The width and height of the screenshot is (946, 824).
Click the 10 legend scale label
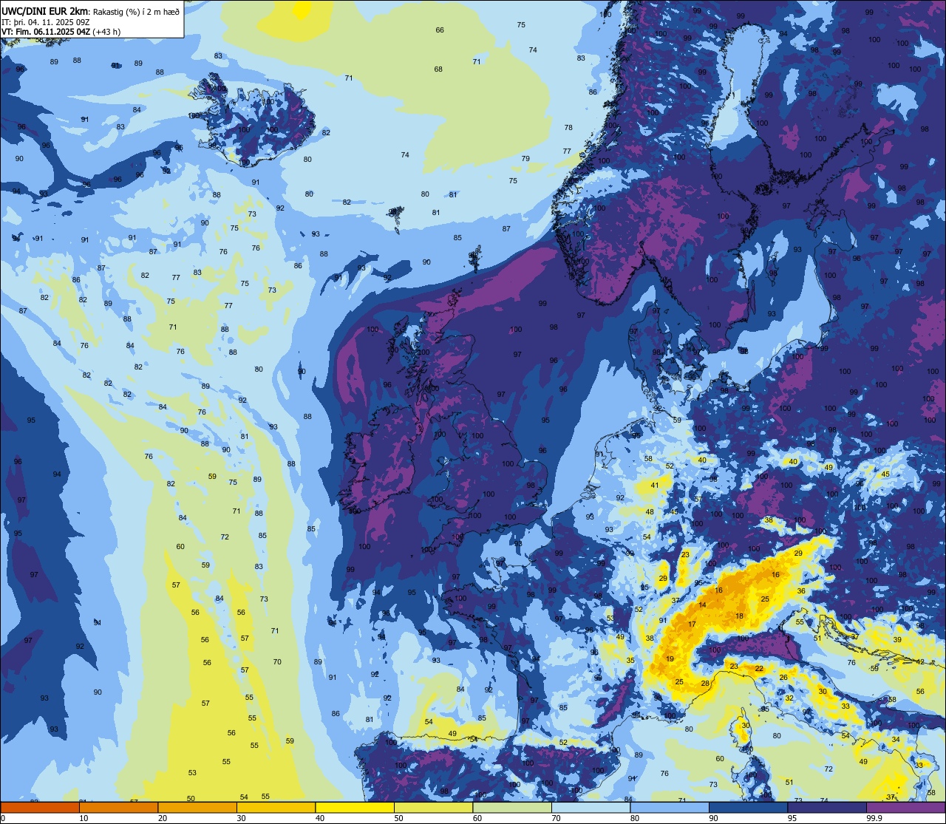(x=84, y=818)
